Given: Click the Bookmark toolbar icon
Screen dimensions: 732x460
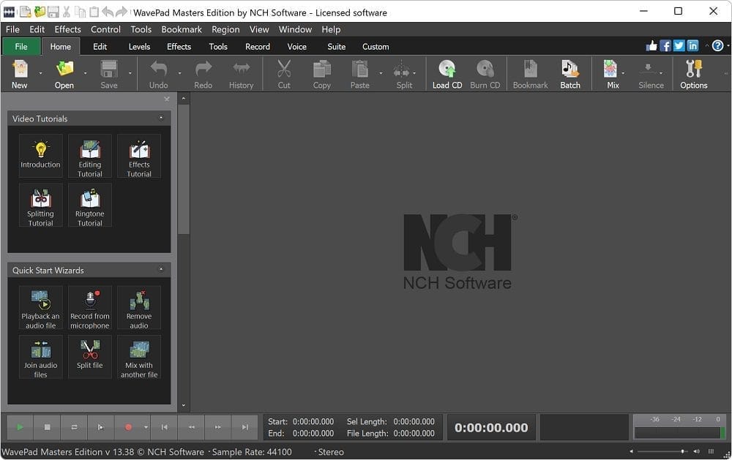Looking at the screenshot, I should pyautogui.click(x=530, y=74).
